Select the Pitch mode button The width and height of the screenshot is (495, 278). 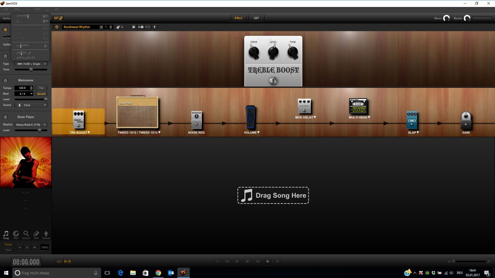point(8,250)
